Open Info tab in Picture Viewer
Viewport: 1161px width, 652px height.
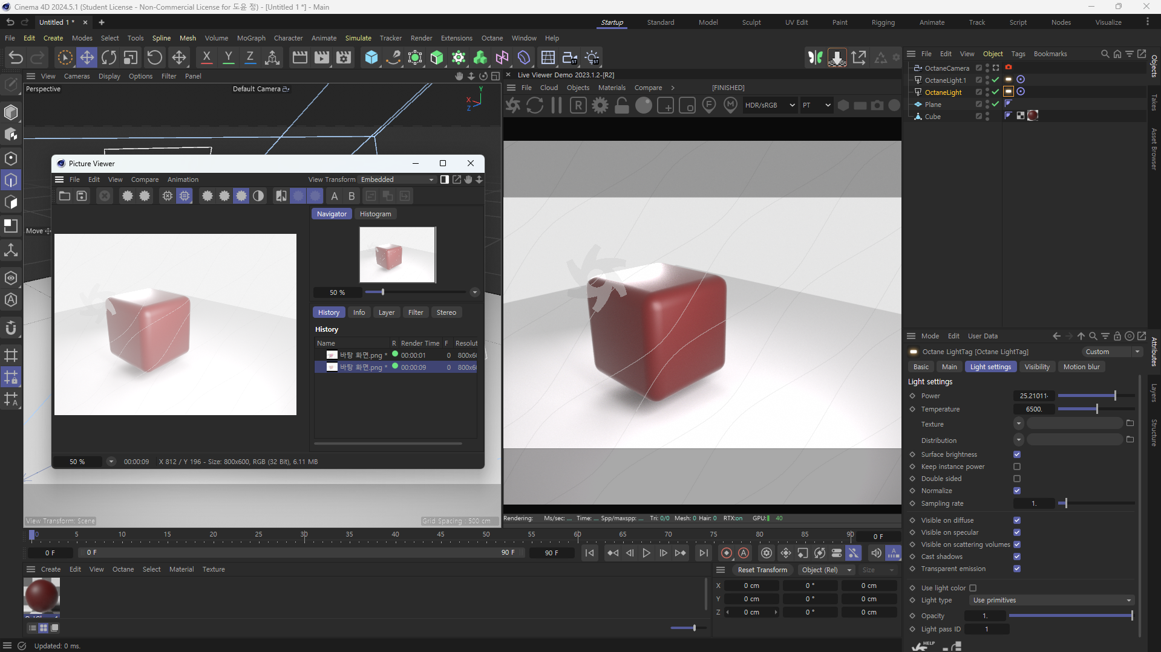point(359,312)
